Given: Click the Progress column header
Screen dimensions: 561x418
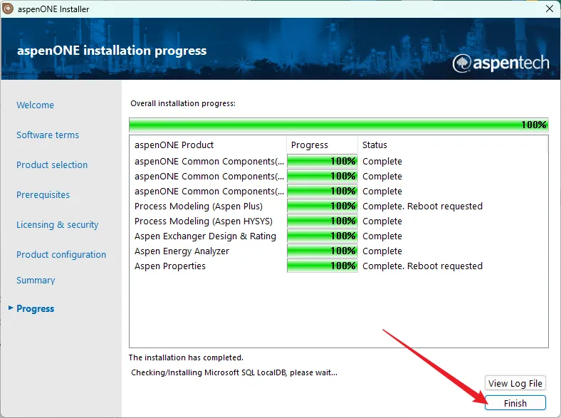Looking at the screenshot, I should [x=322, y=145].
